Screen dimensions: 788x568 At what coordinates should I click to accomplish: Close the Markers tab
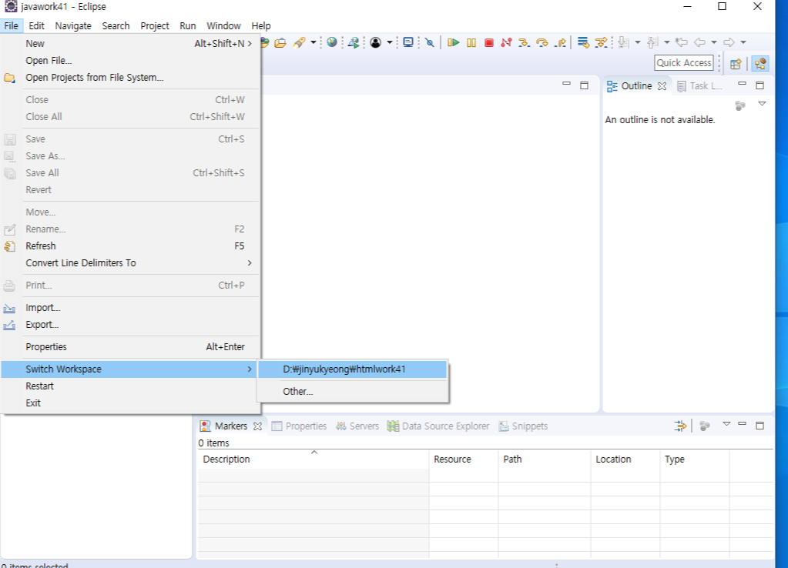(x=257, y=426)
